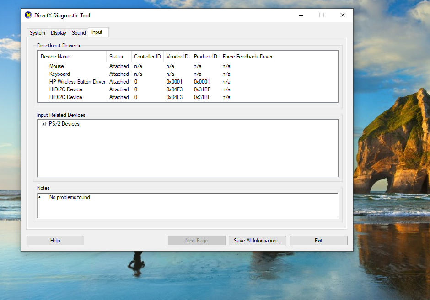Click the Controller ID column header
The image size is (430, 300).
pos(147,57)
